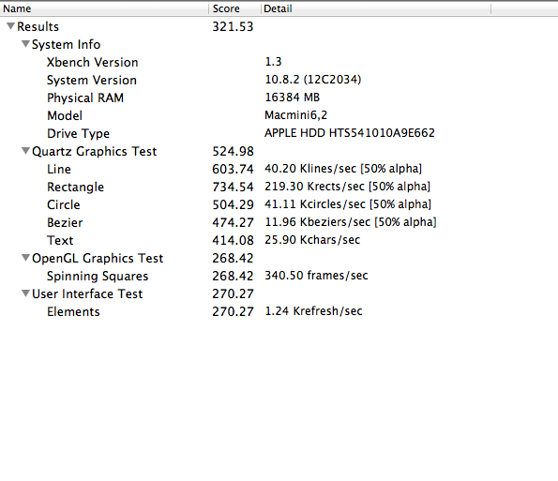
Task: Sort by the Score column header
Action: pyautogui.click(x=234, y=8)
